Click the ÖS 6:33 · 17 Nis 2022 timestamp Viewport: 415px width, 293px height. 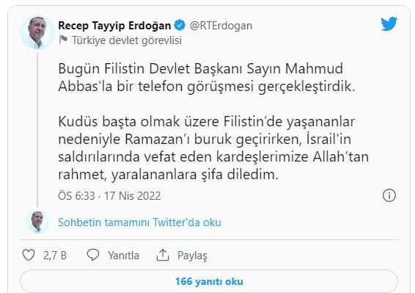click(x=109, y=196)
